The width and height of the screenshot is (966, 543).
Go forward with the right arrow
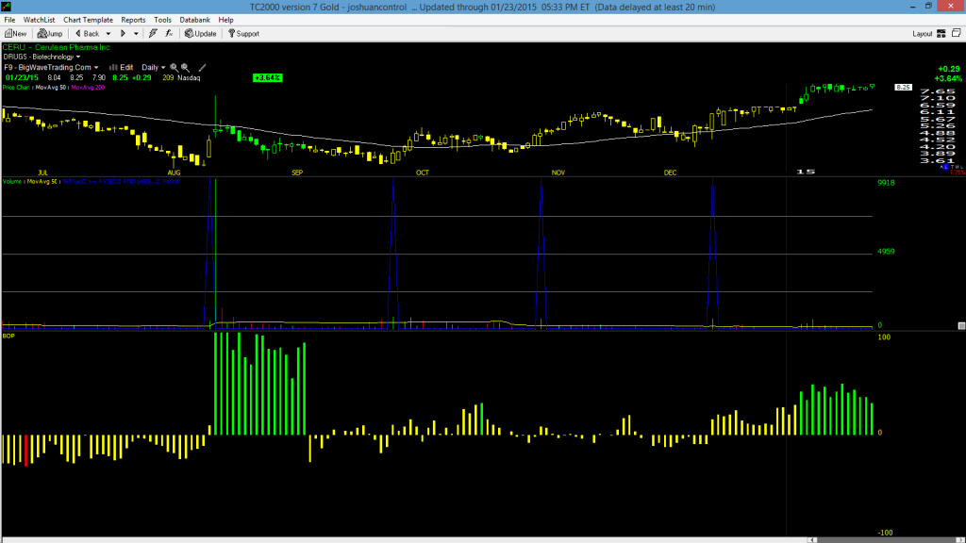(x=123, y=34)
